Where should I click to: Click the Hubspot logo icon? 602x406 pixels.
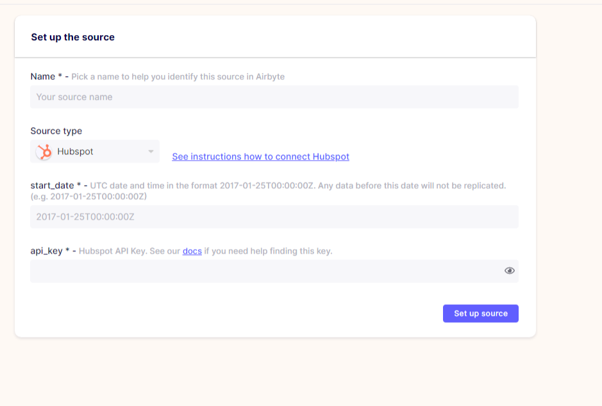pyautogui.click(x=43, y=151)
